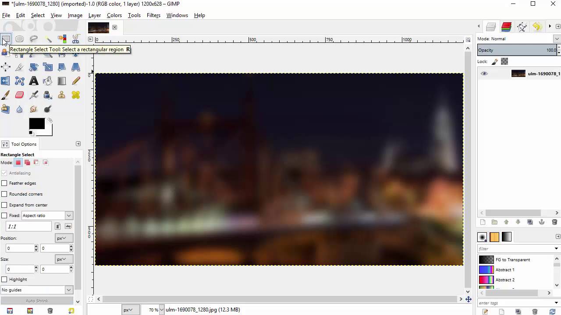Viewport: 561px width, 315px height.
Task: Select the Pencil tool
Action: coord(75,81)
